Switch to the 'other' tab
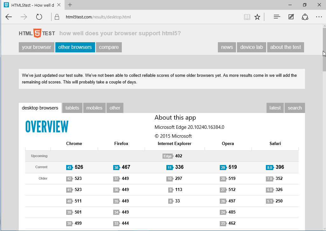 [x=115, y=108]
